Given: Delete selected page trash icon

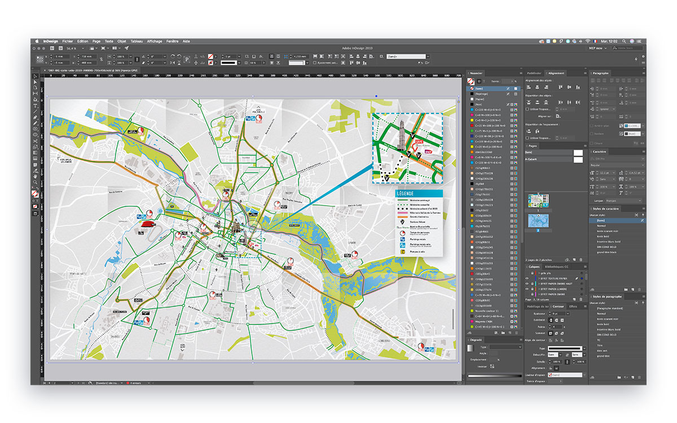Looking at the screenshot, I should [581, 260].
